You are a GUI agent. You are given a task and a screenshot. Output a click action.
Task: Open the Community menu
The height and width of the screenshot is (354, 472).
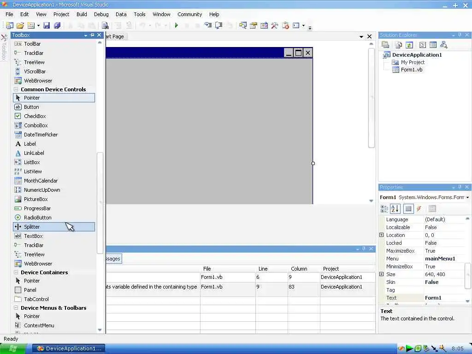(189, 14)
